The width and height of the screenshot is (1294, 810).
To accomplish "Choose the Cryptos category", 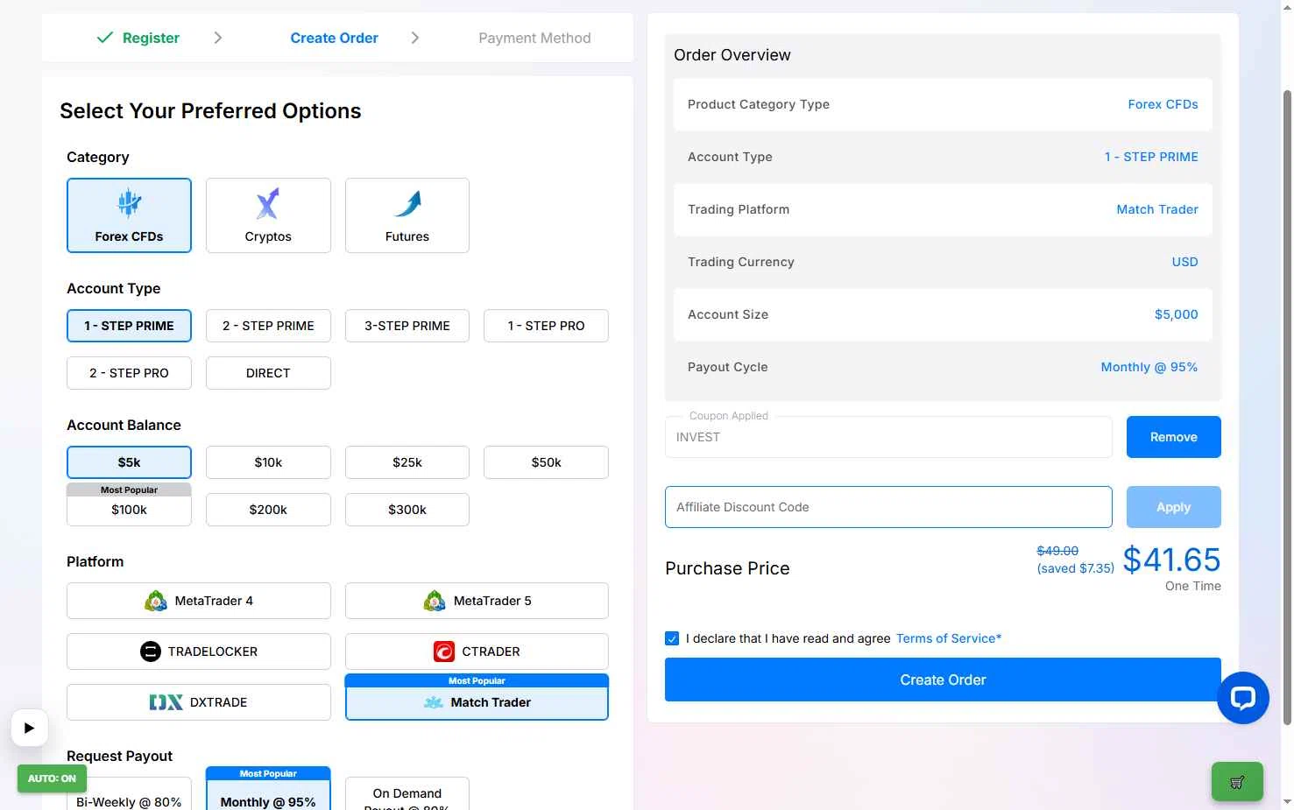I will tap(268, 215).
